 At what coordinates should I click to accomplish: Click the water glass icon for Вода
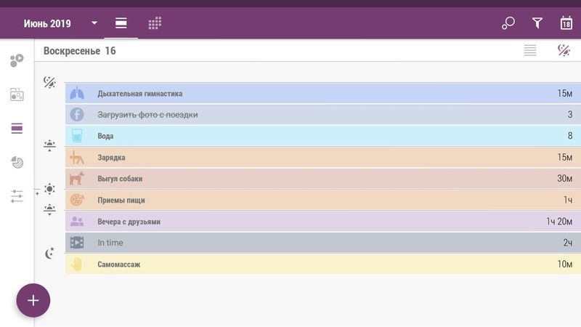[x=77, y=136]
